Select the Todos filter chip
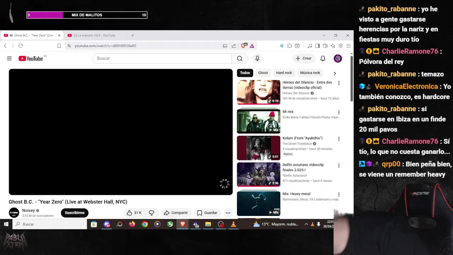Image resolution: width=453 pixels, height=255 pixels. pyautogui.click(x=245, y=73)
